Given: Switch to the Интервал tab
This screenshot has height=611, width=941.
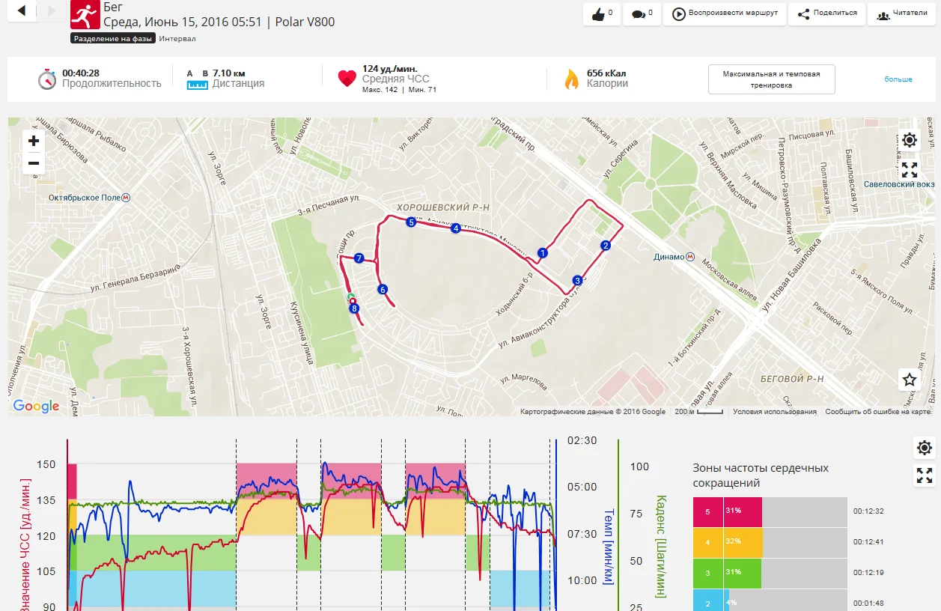Looking at the screenshot, I should pyautogui.click(x=177, y=38).
